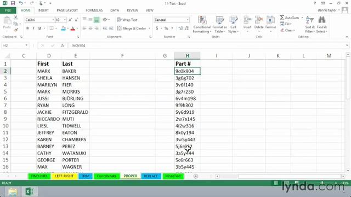Open the font color dropdown arrow
Viewport: 351px width, 197px height.
click(77, 28)
